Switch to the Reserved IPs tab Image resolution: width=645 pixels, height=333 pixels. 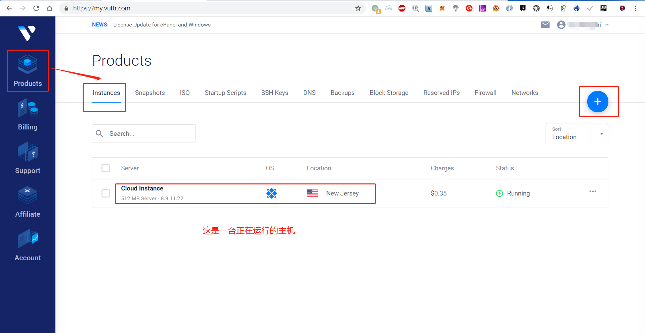441,93
